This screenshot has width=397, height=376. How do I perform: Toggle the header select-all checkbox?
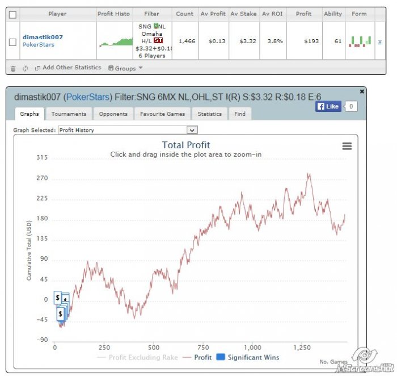point(12,15)
